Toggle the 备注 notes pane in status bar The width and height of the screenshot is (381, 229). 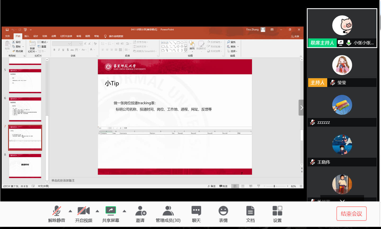[x=211, y=186]
